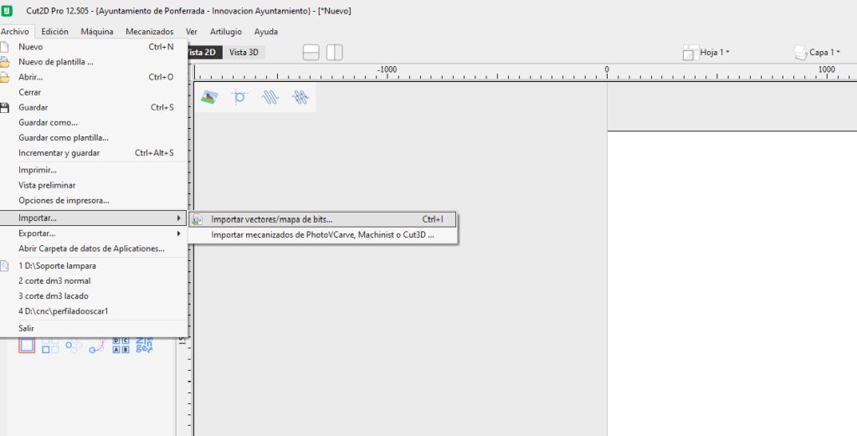The height and width of the screenshot is (436, 857).
Task: Open recent file 3 corte dm3 lacado
Action: click(94, 296)
